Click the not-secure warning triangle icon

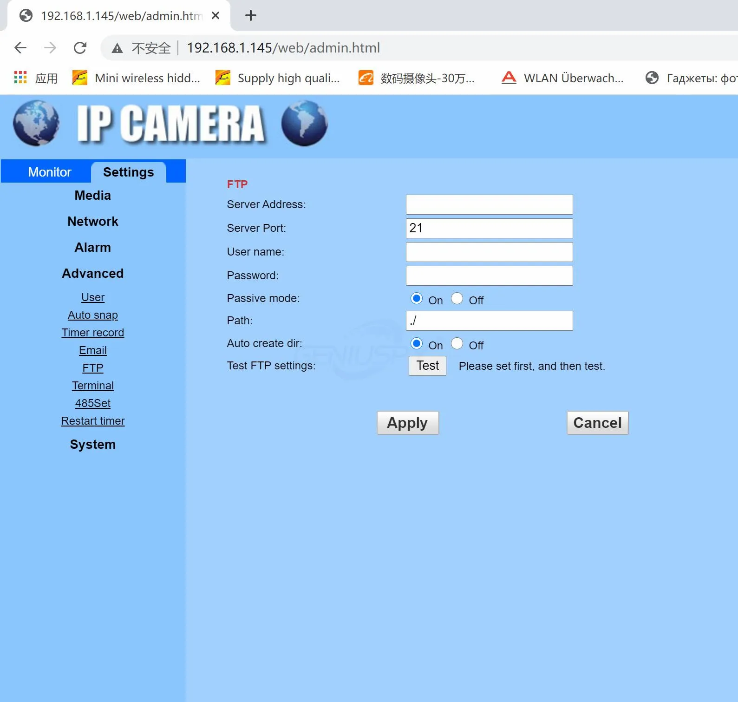[x=117, y=48]
